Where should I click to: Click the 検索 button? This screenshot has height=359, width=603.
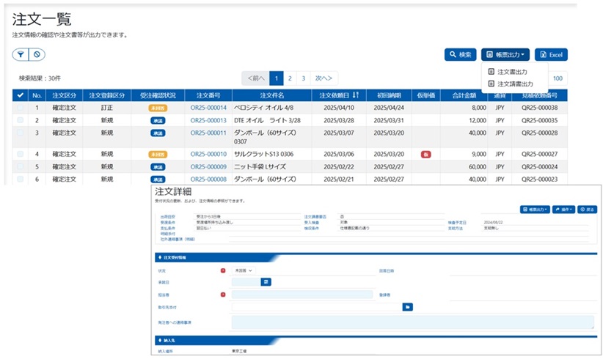pos(460,55)
